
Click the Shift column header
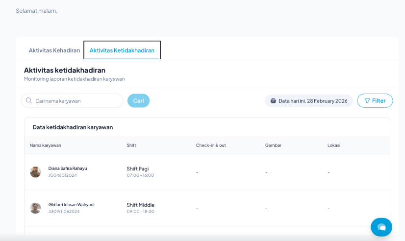(x=131, y=145)
